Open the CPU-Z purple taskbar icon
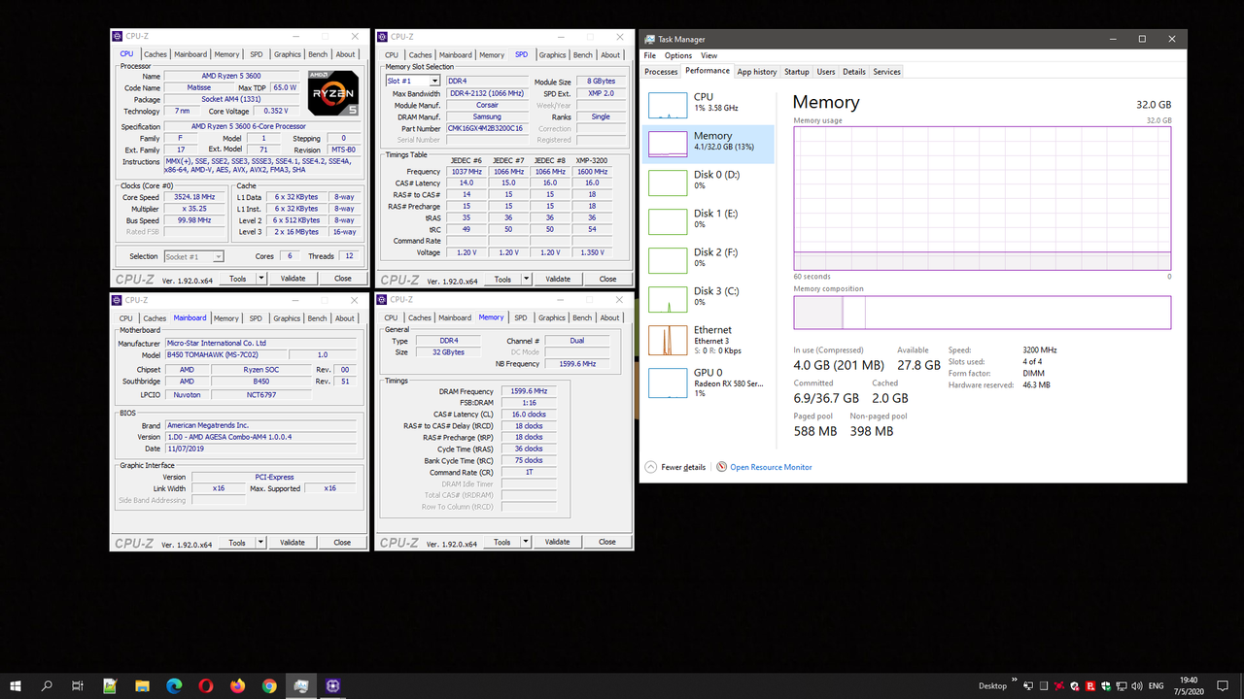Screen dimensions: 1244x699 [x=332, y=685]
